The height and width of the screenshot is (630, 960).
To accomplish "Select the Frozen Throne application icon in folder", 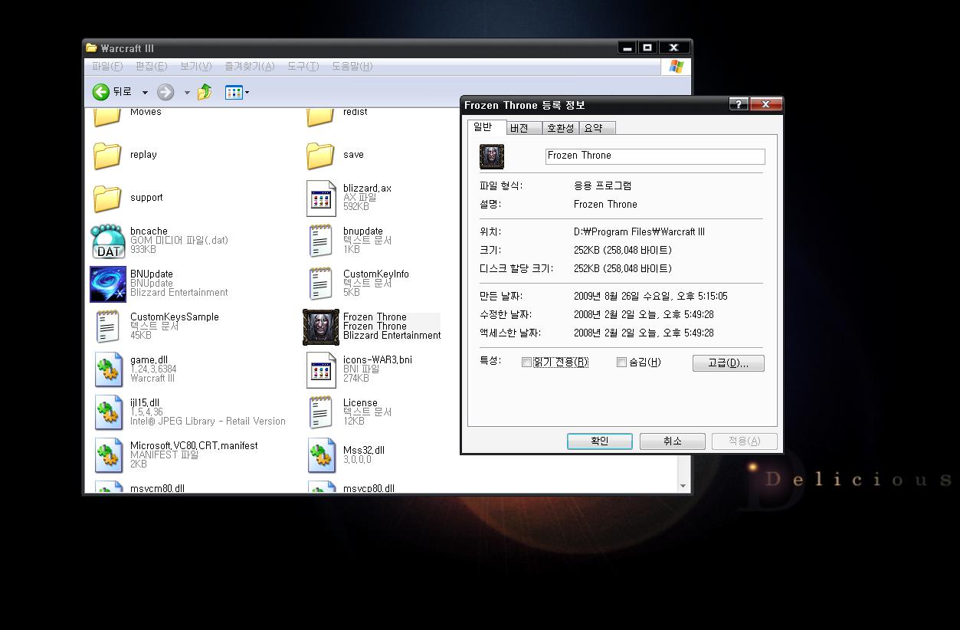I will (x=321, y=327).
